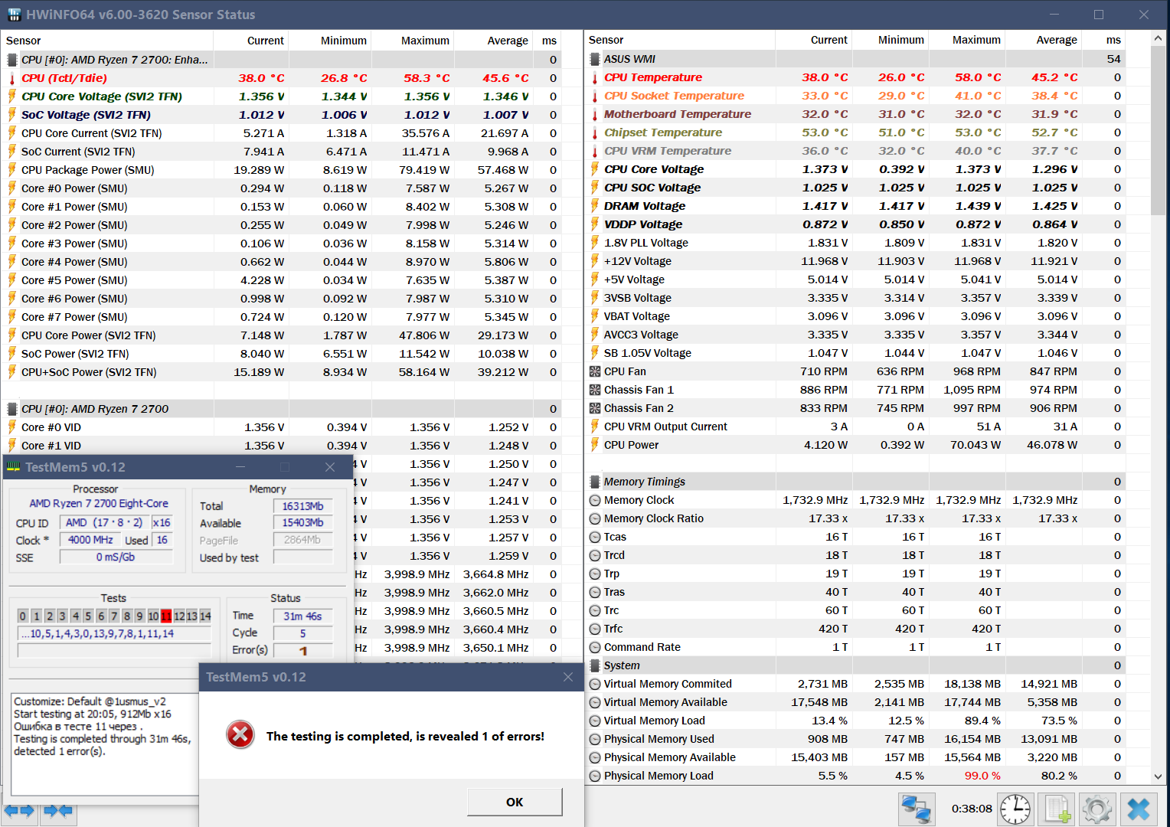Click the Minimum column header in left panel

pos(329,41)
